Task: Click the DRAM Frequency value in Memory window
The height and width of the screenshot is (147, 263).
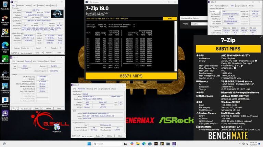Action: (42, 77)
